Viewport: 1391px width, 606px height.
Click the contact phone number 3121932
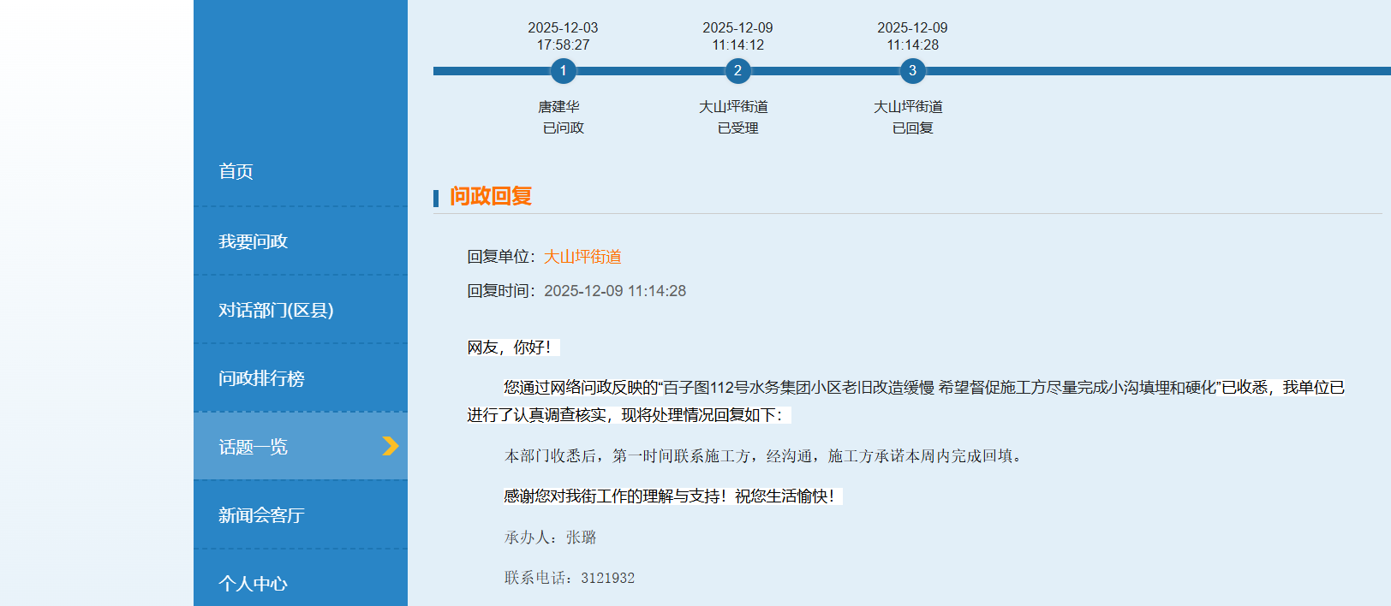607,578
